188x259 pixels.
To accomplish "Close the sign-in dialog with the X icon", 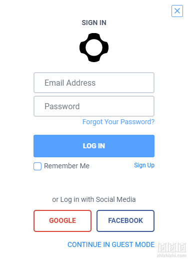I will click(x=177, y=11).
